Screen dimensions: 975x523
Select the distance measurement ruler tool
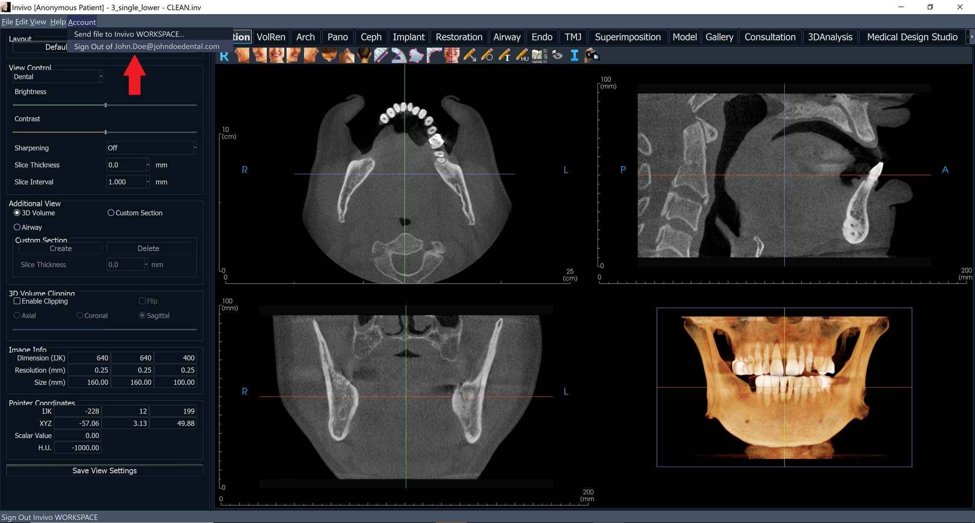[381, 56]
